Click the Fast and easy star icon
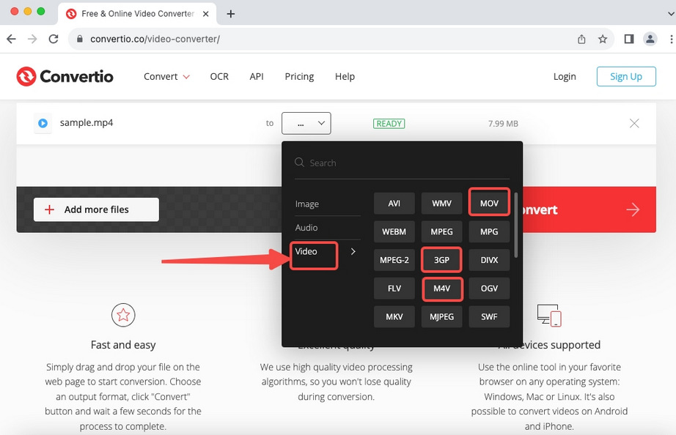 [123, 315]
